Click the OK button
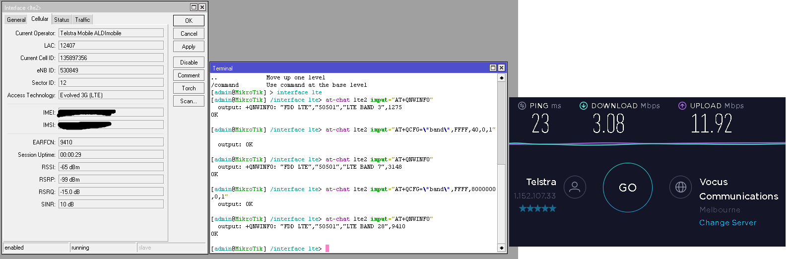This screenshot has width=797, height=259. pos(189,20)
